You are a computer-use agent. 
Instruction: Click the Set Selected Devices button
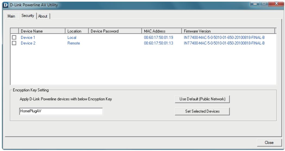202,111
